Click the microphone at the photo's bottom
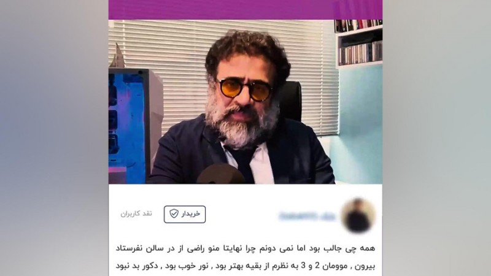The image size is (491, 276). click(221, 174)
